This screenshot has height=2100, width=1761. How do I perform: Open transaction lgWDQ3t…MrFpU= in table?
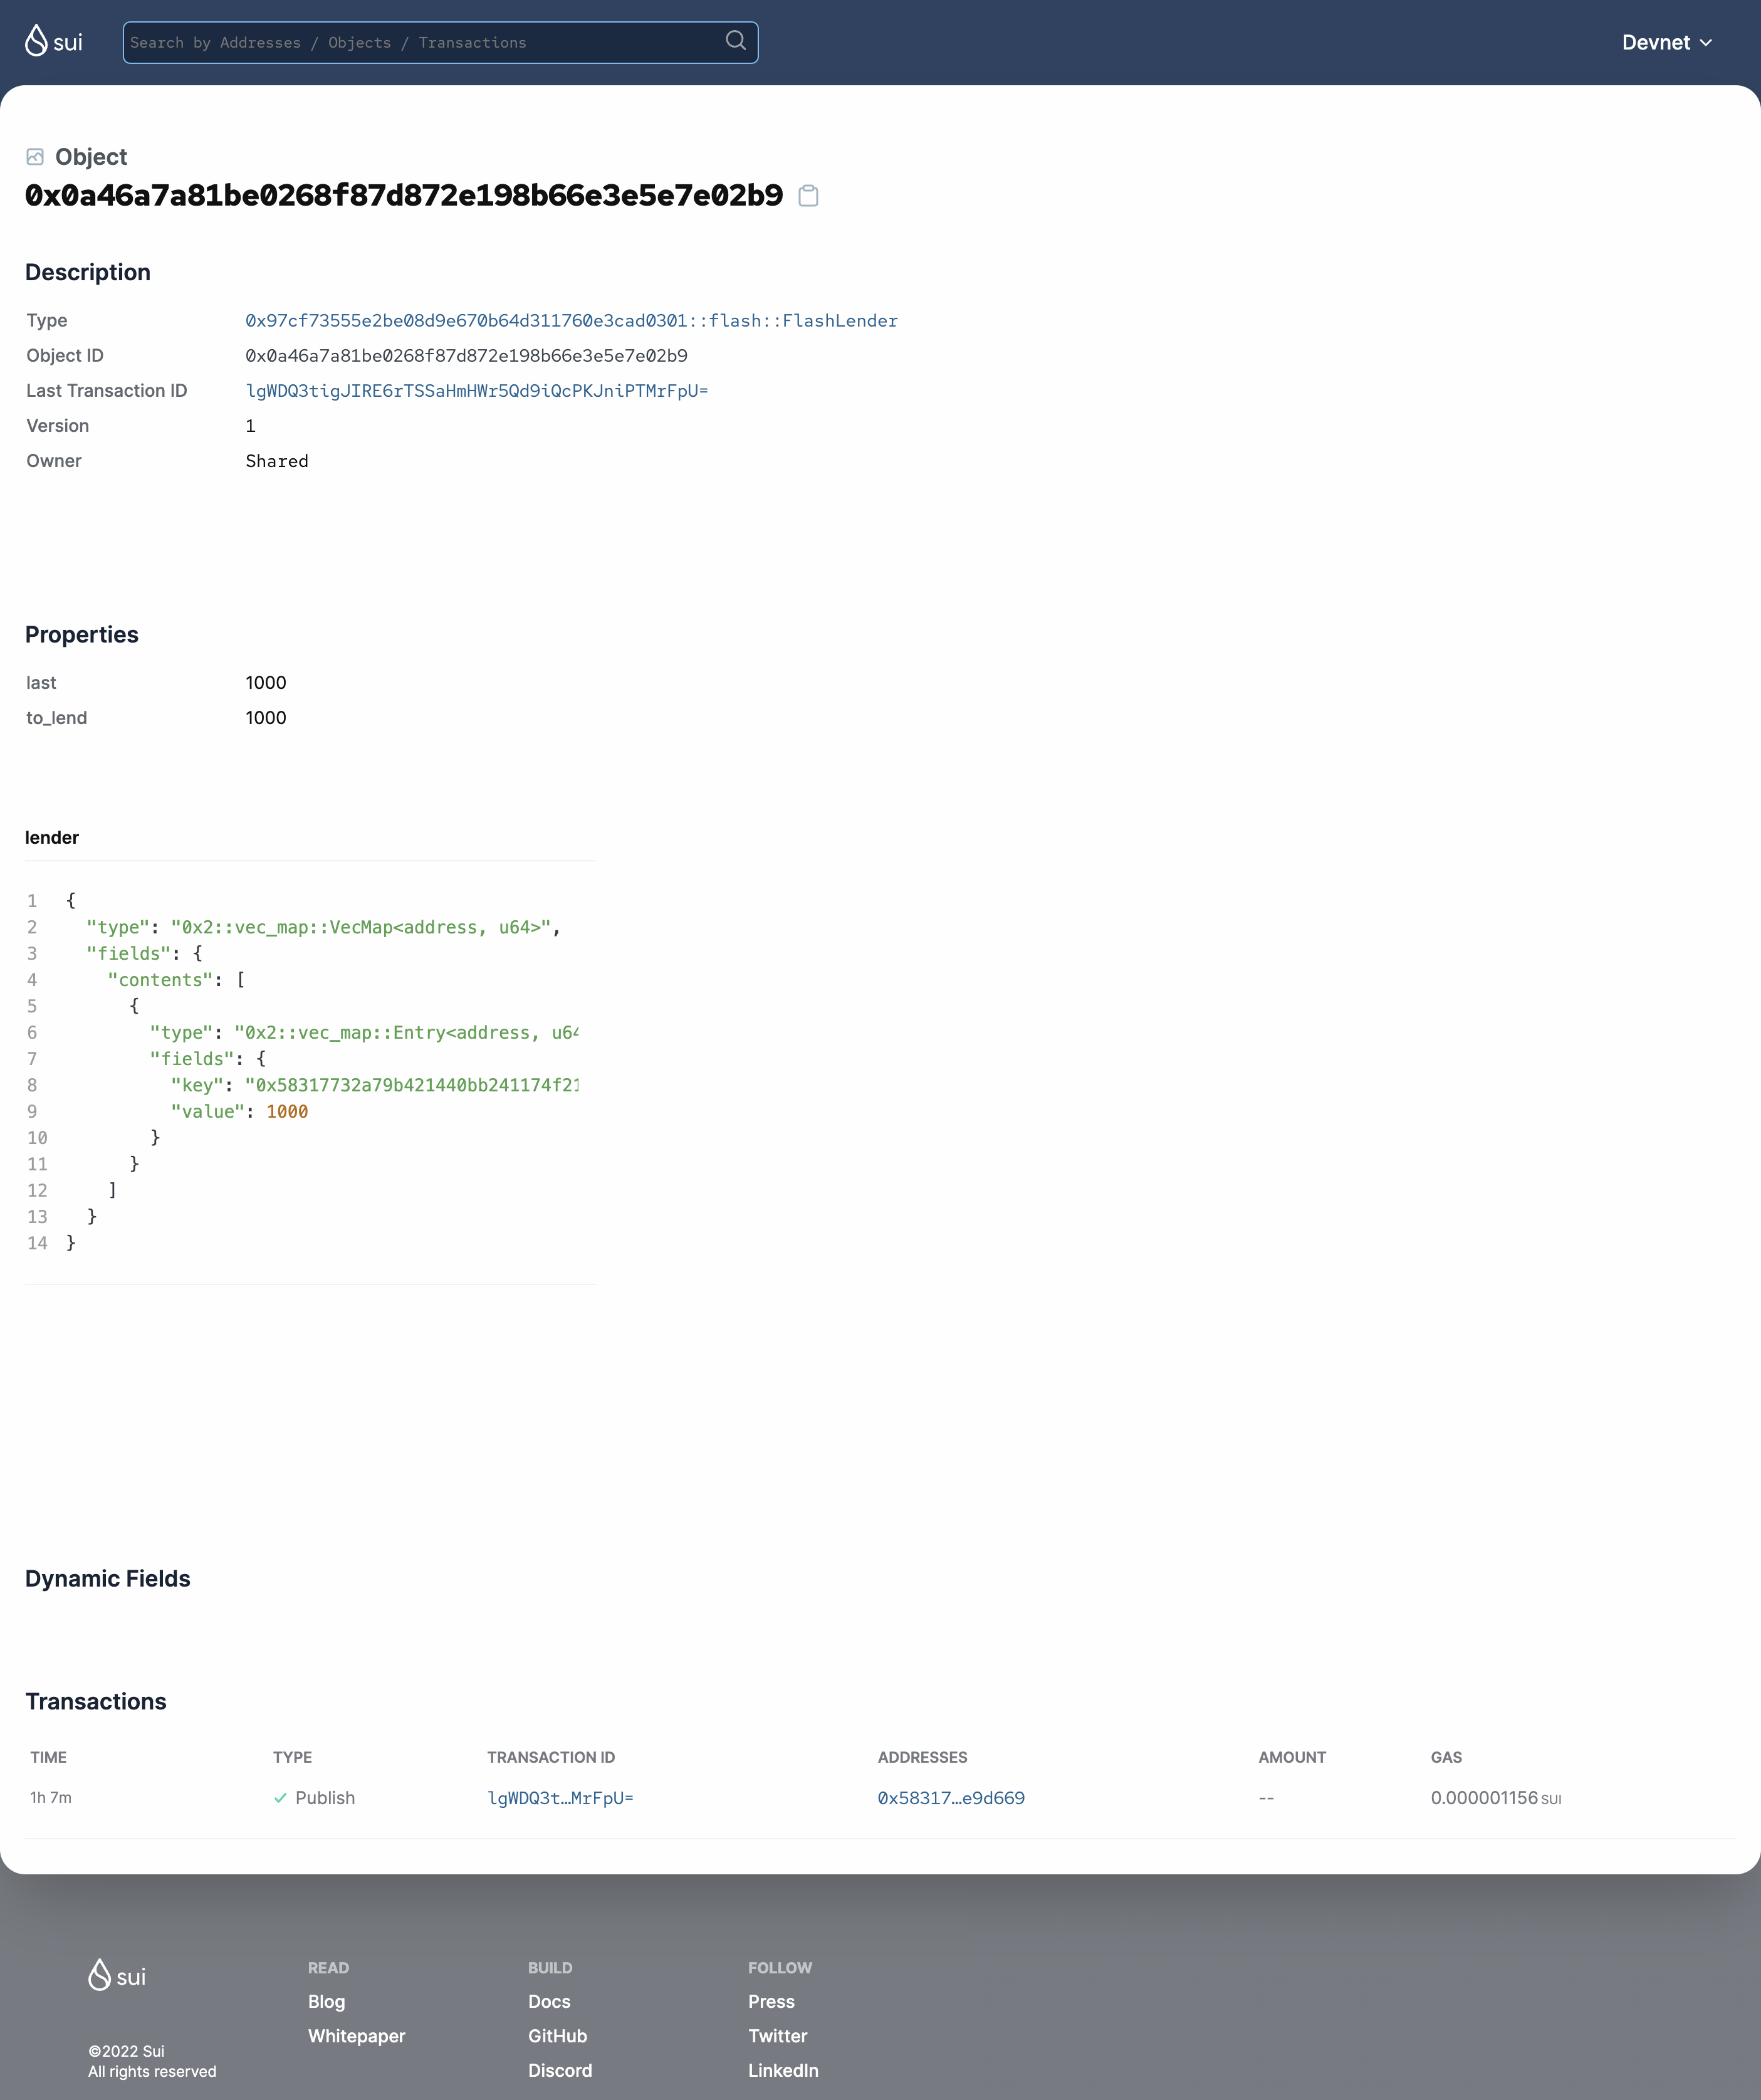(560, 1798)
